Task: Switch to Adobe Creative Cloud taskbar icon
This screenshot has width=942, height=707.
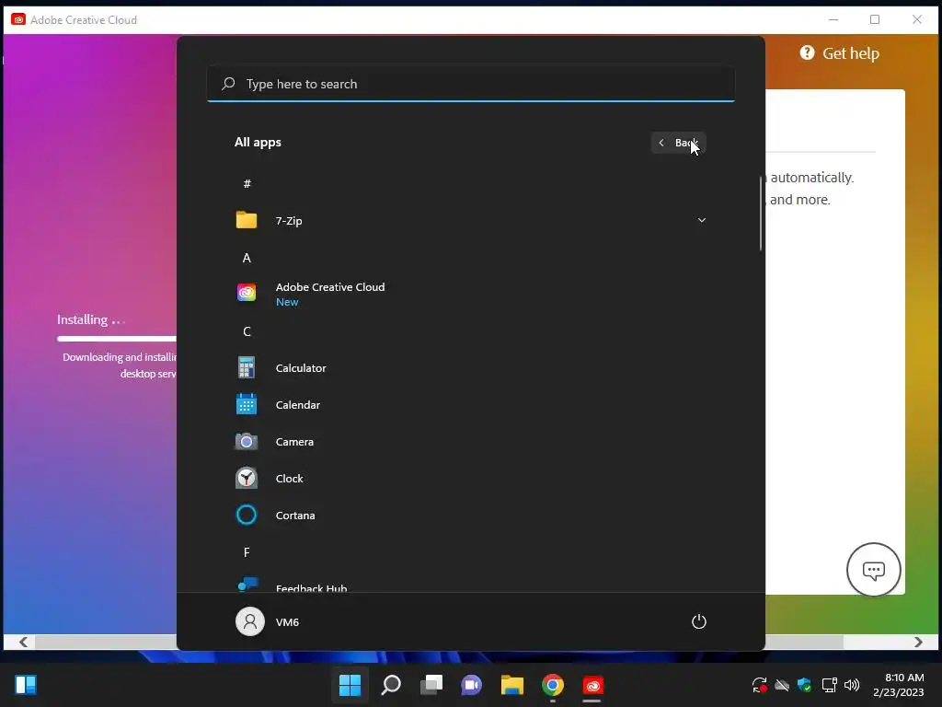Action: [x=593, y=685]
